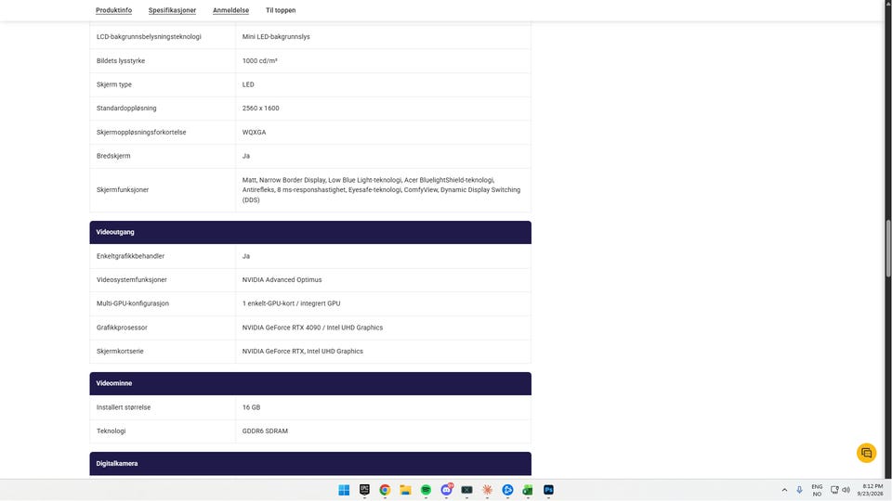
Task: Open the green Excel-style app in taskbar
Action: click(528, 490)
